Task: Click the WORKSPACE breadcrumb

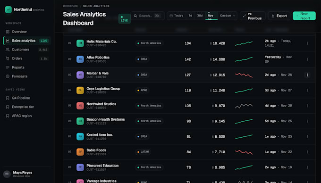Action: pos(70,6)
